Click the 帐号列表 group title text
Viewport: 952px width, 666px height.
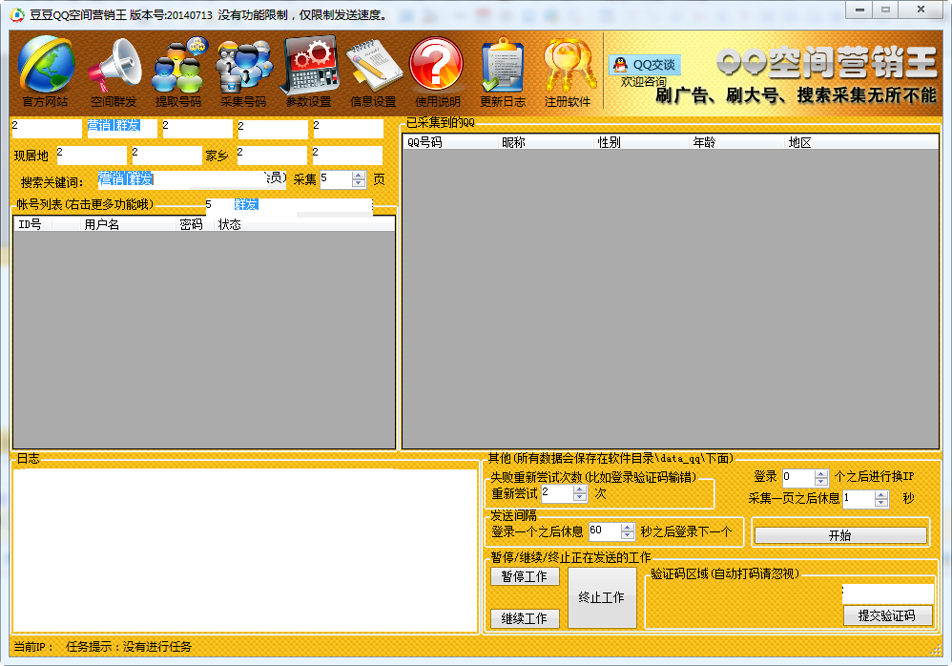(85, 204)
